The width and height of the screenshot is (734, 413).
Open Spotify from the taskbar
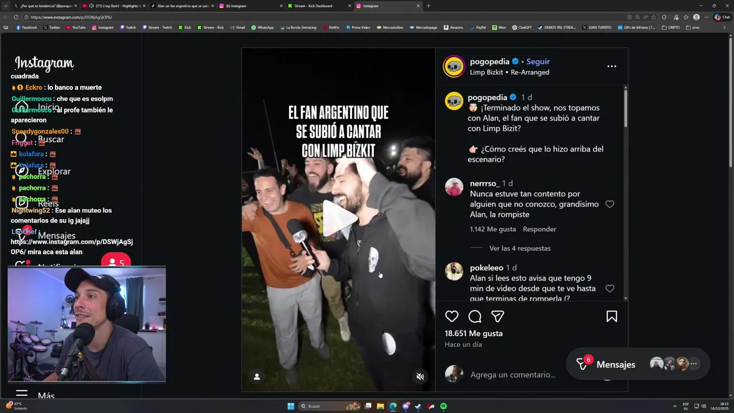click(444, 406)
